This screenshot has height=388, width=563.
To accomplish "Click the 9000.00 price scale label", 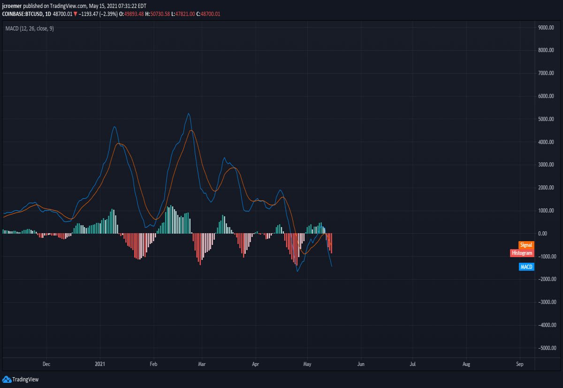I will pos(547,28).
